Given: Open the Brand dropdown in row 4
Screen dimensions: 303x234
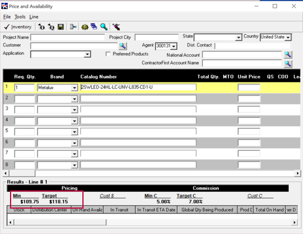Looking at the screenshot, I should pos(75,121).
